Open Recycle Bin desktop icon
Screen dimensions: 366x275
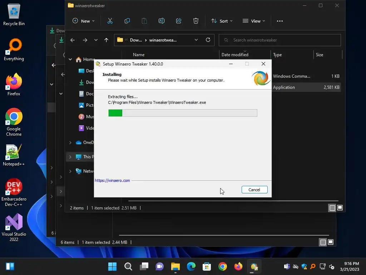[x=14, y=14]
